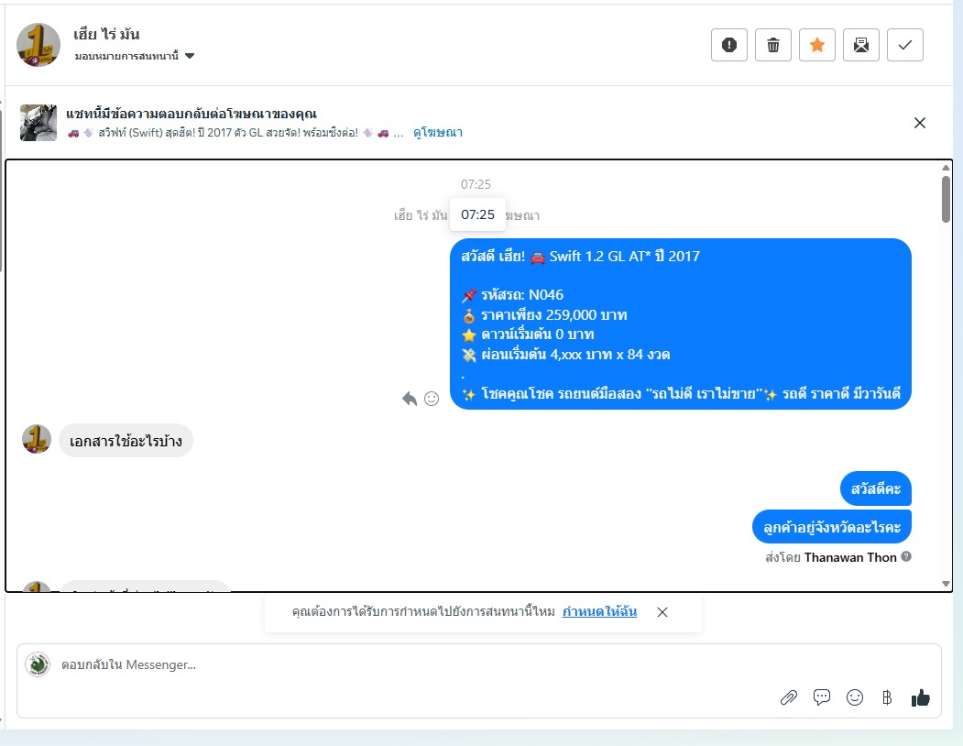Click the chat scrollbar down arrow

(946, 584)
